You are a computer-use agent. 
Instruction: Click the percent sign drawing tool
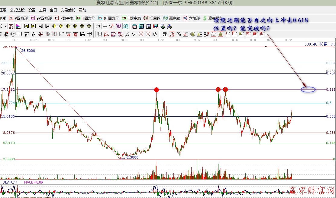179,34
